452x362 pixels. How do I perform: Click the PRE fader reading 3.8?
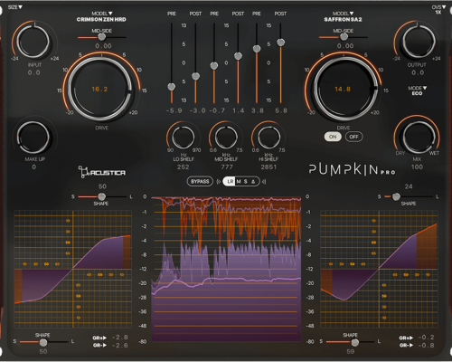257,49
